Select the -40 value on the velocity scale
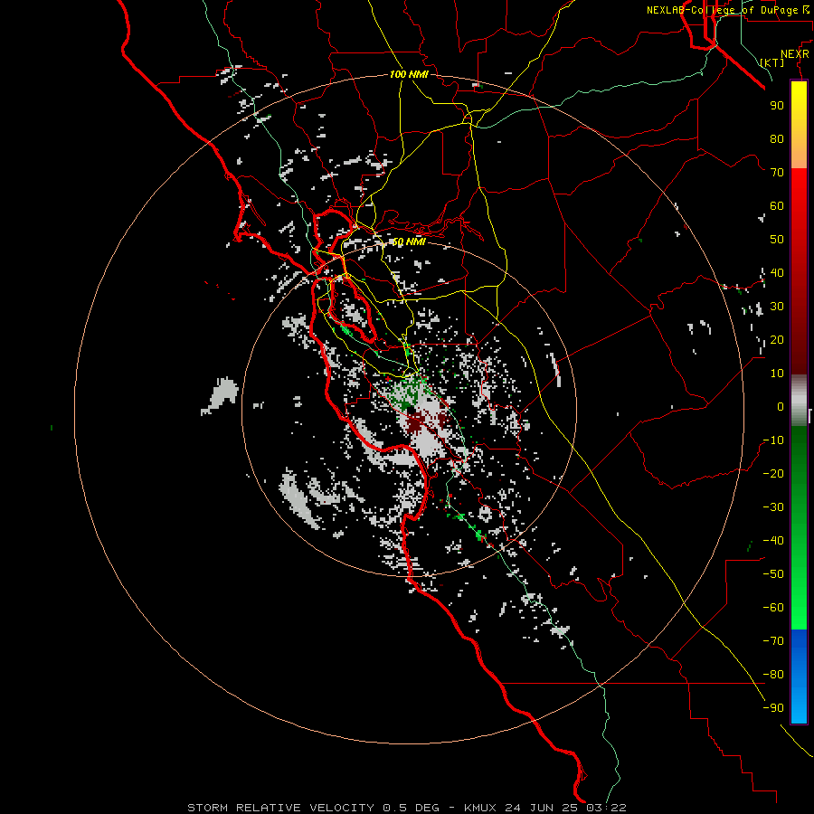The width and height of the screenshot is (814, 814). click(x=773, y=541)
